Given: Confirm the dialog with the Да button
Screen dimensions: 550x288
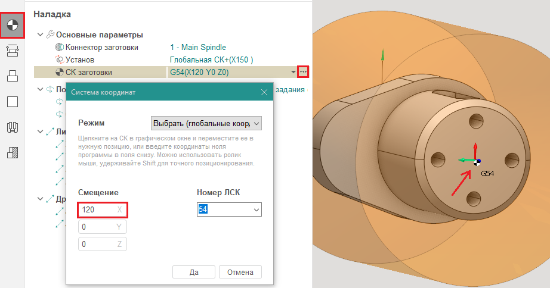Looking at the screenshot, I should tap(193, 272).
